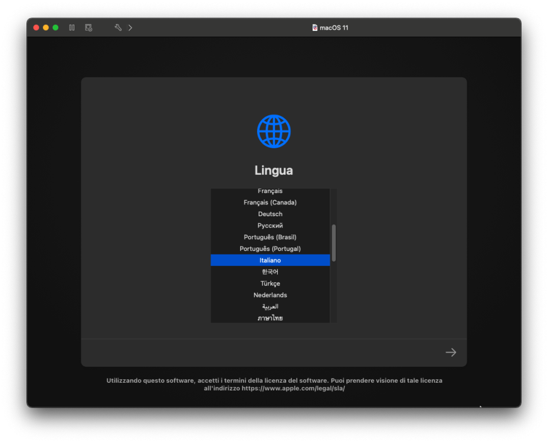
Task: Select Français (Canada) language
Action: (x=270, y=202)
